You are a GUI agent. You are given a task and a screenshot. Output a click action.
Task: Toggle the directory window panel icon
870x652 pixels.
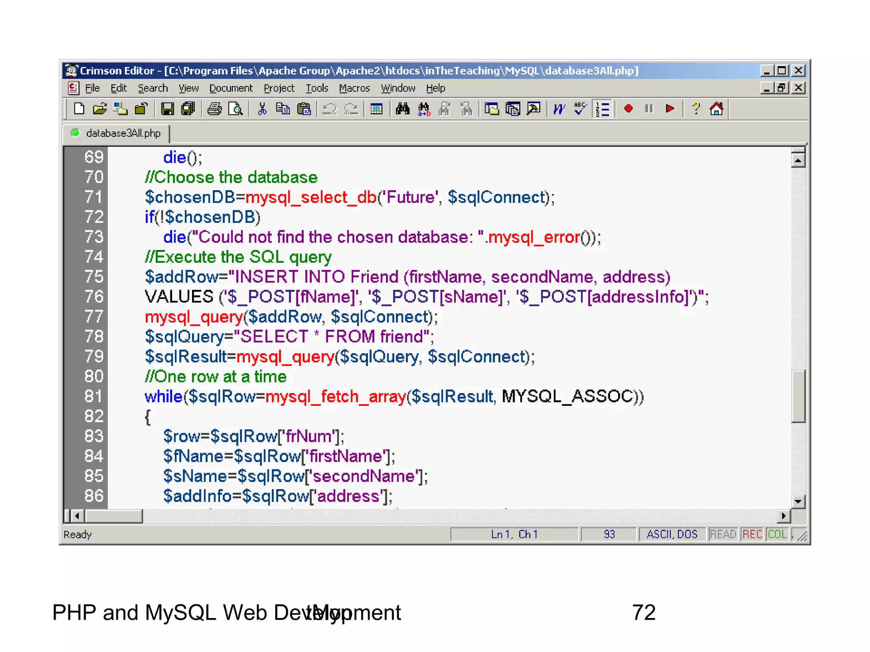pos(492,109)
